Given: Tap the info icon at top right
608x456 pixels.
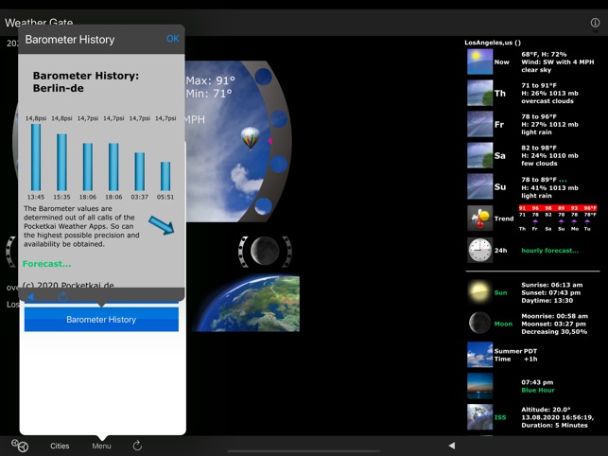Looking at the screenshot, I should click(595, 23).
